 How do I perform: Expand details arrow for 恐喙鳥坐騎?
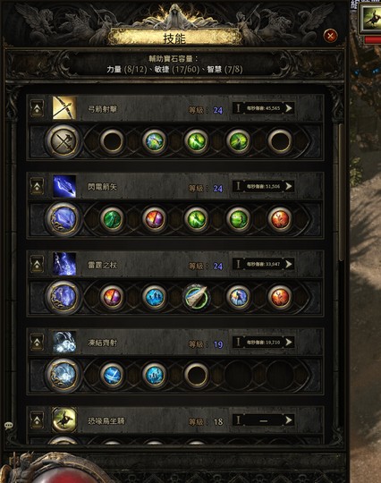pos(289,420)
